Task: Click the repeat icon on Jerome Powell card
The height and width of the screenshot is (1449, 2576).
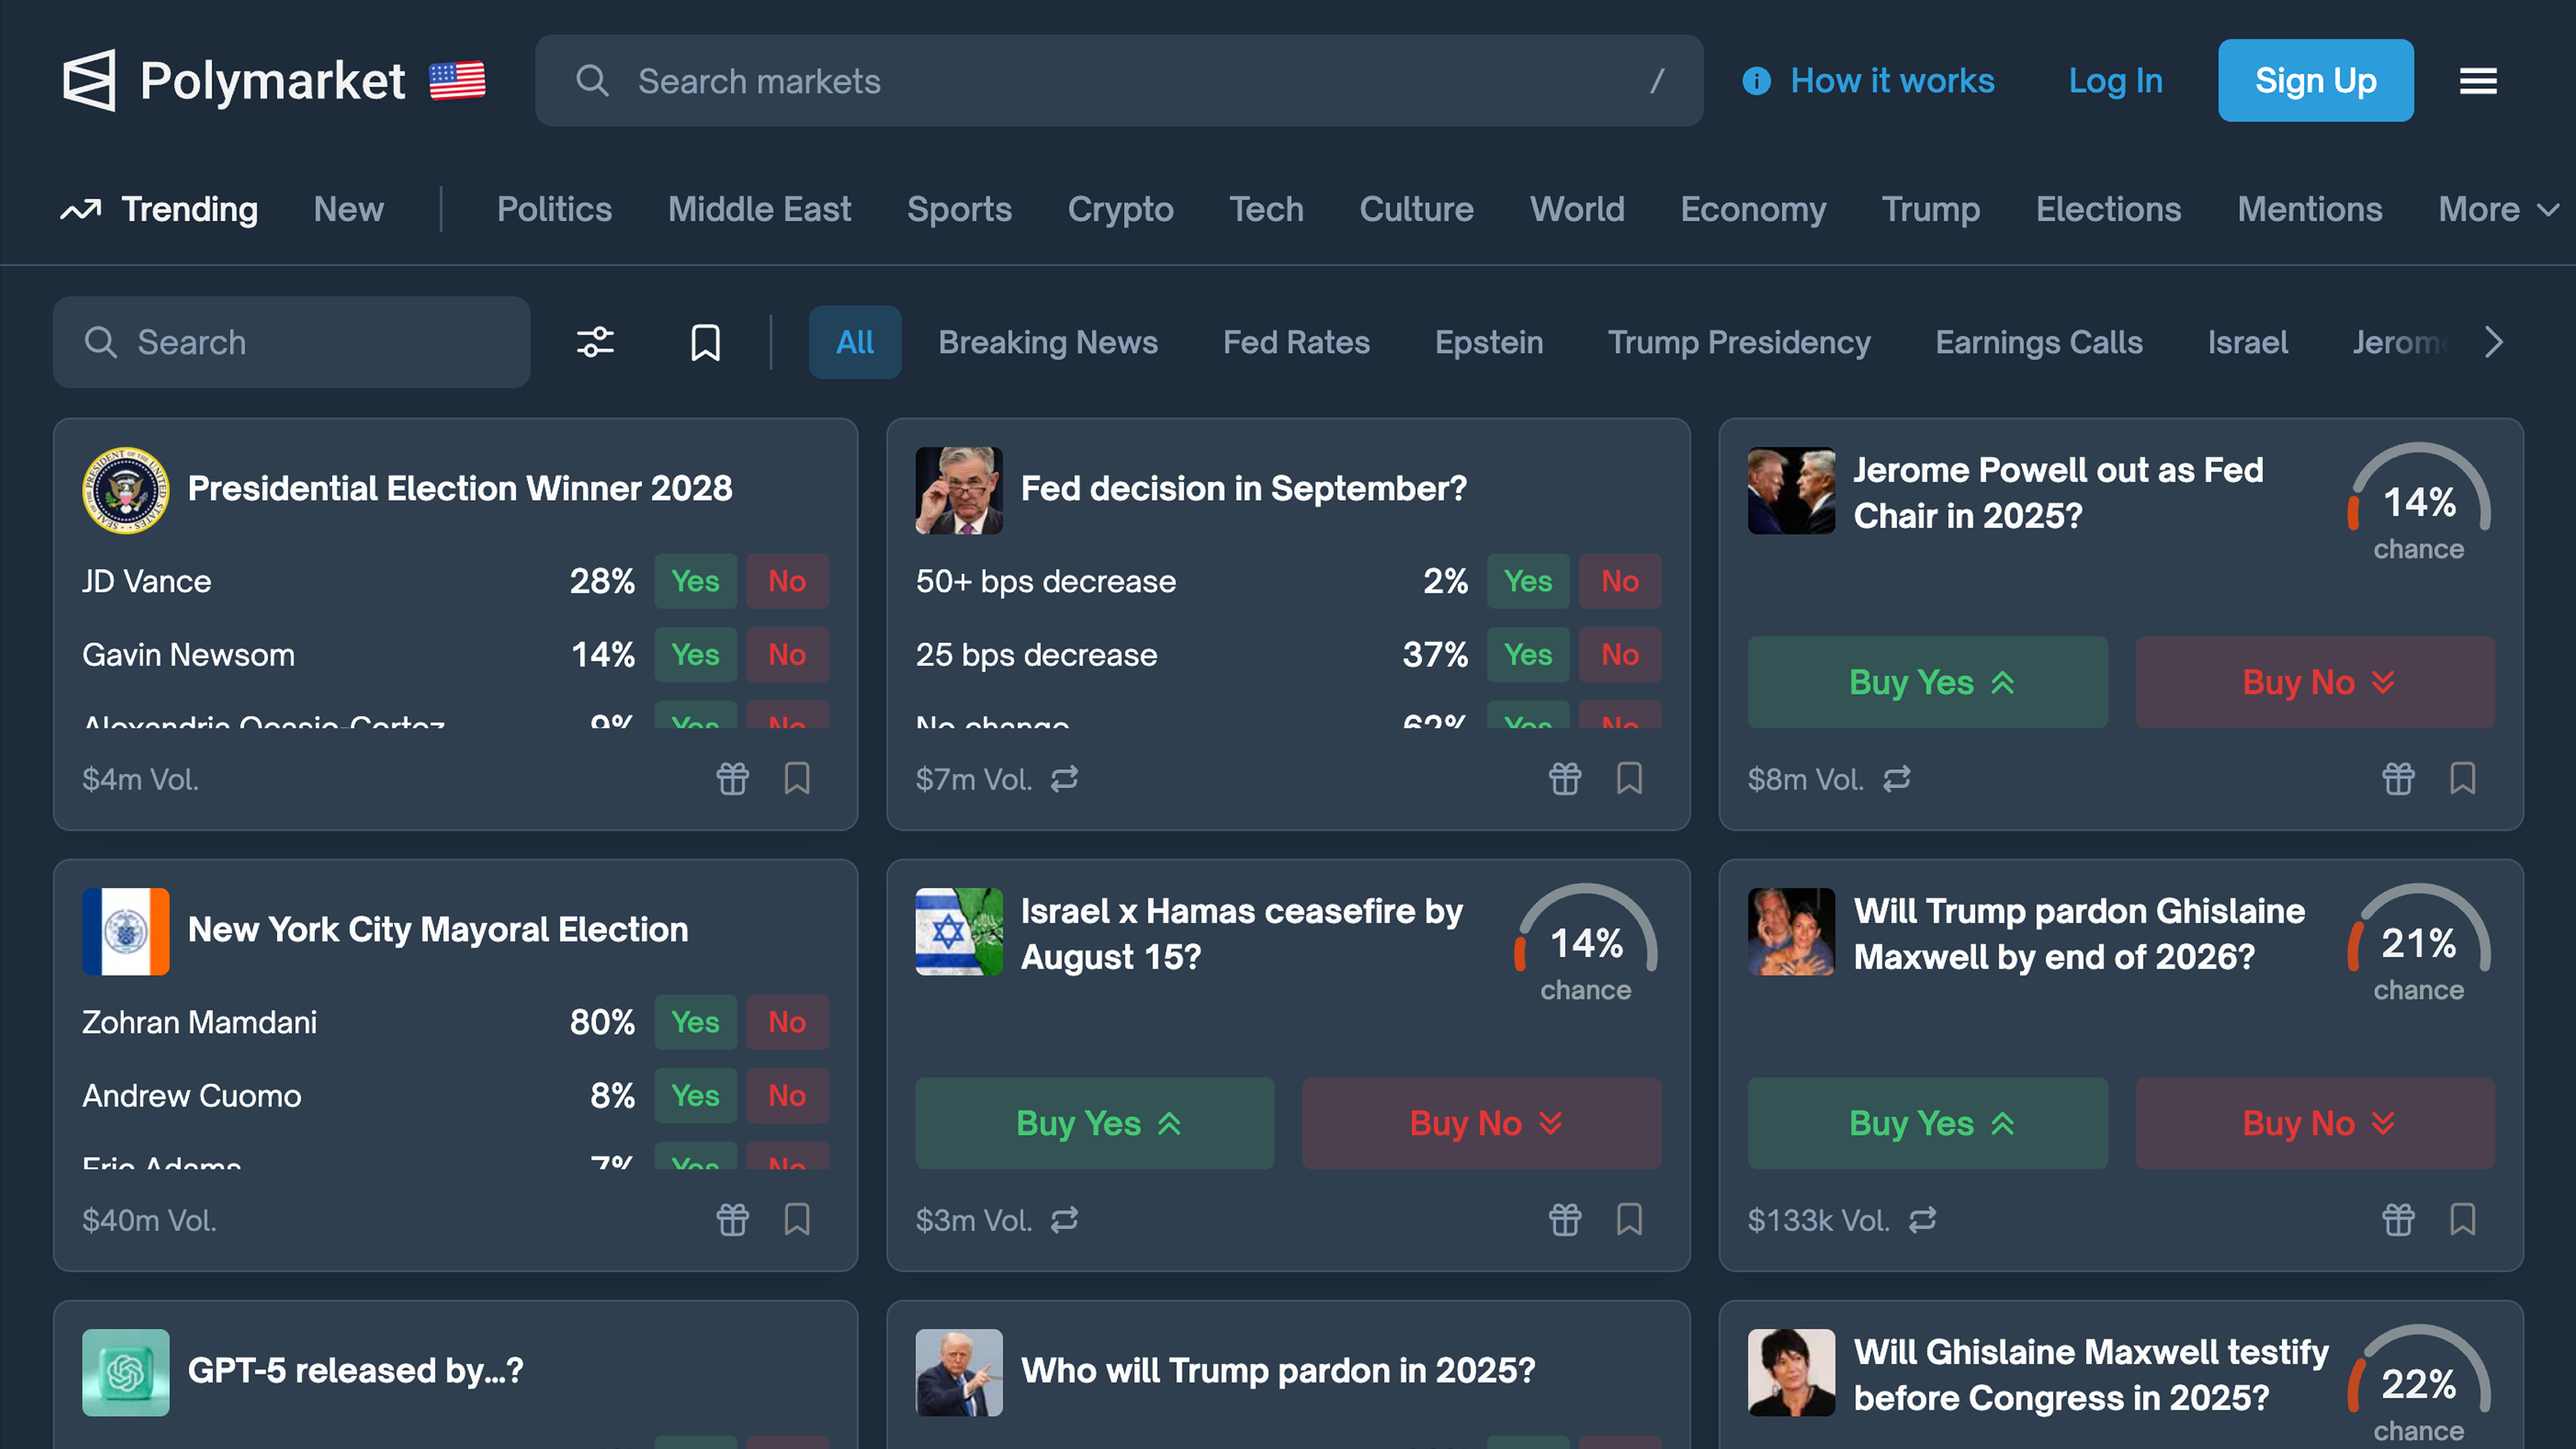Action: click(1898, 779)
